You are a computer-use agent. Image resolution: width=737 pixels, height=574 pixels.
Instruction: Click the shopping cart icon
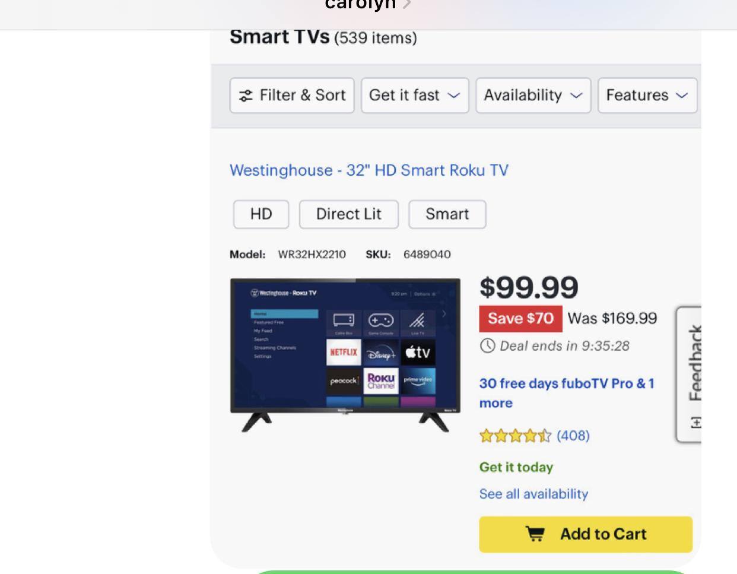pyautogui.click(x=535, y=534)
